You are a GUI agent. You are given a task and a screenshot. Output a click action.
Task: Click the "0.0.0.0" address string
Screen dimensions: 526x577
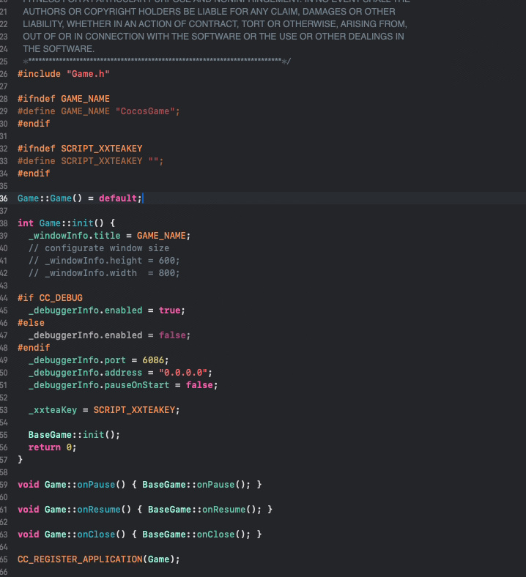(x=183, y=373)
